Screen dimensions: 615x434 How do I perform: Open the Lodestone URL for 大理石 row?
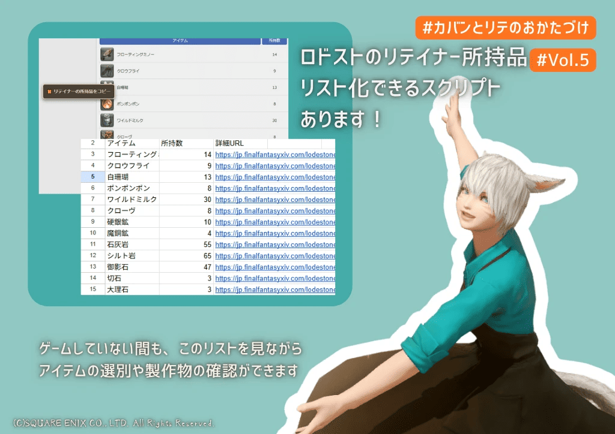[x=275, y=290]
